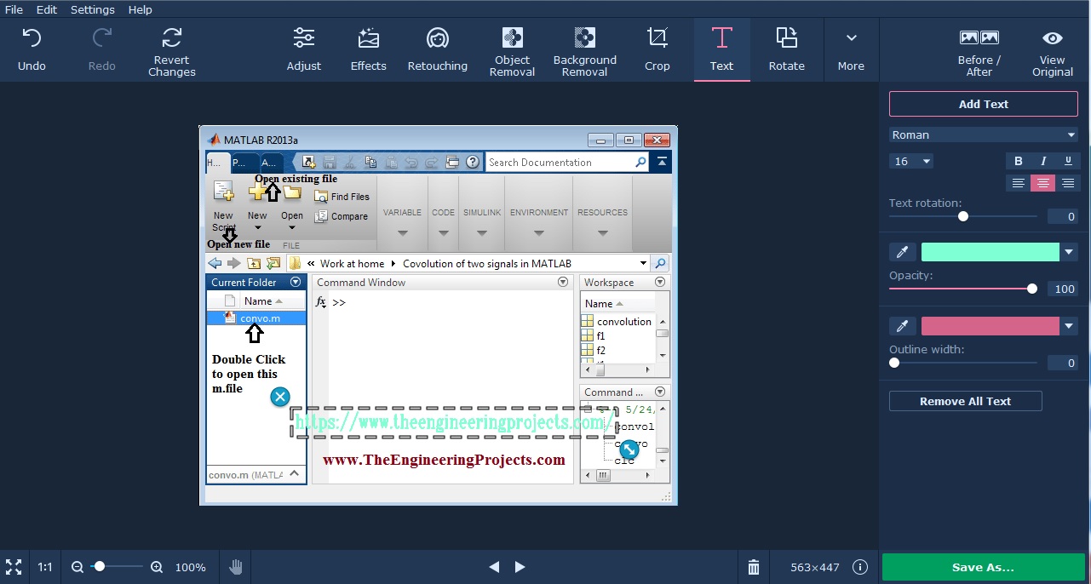Viewport: 1091px width, 584px height.
Task: Click the Opacity slider handle
Action: [1032, 289]
